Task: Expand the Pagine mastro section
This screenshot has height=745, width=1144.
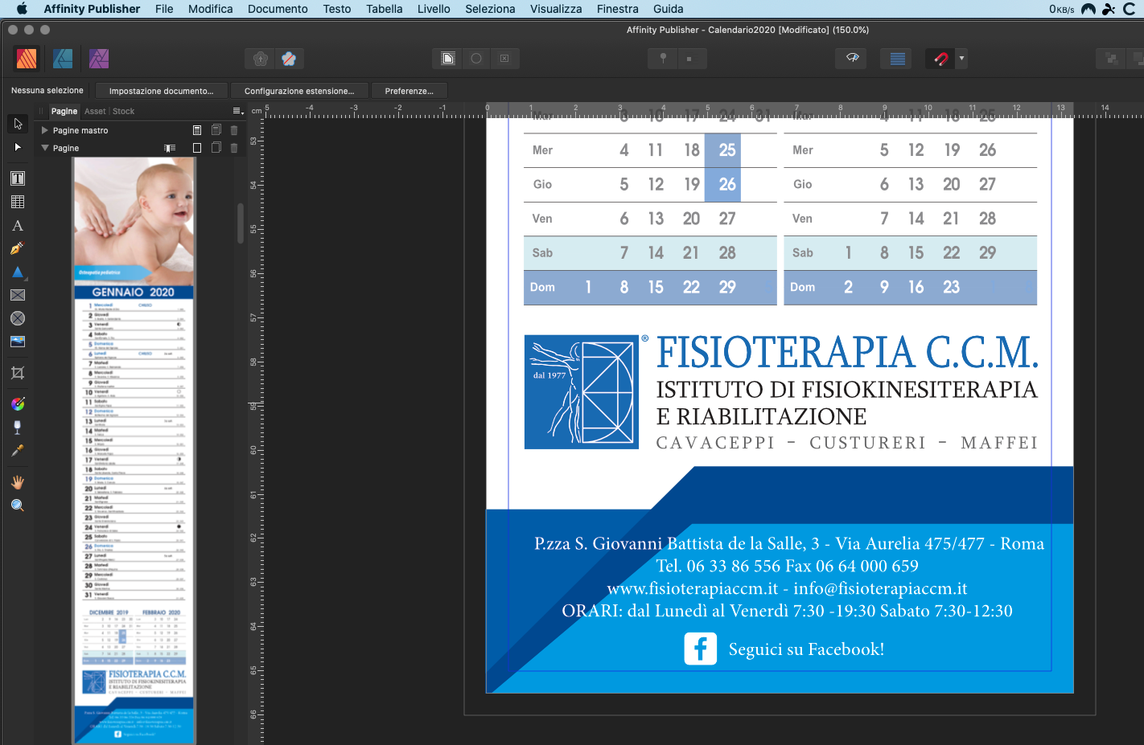Action: coord(45,130)
